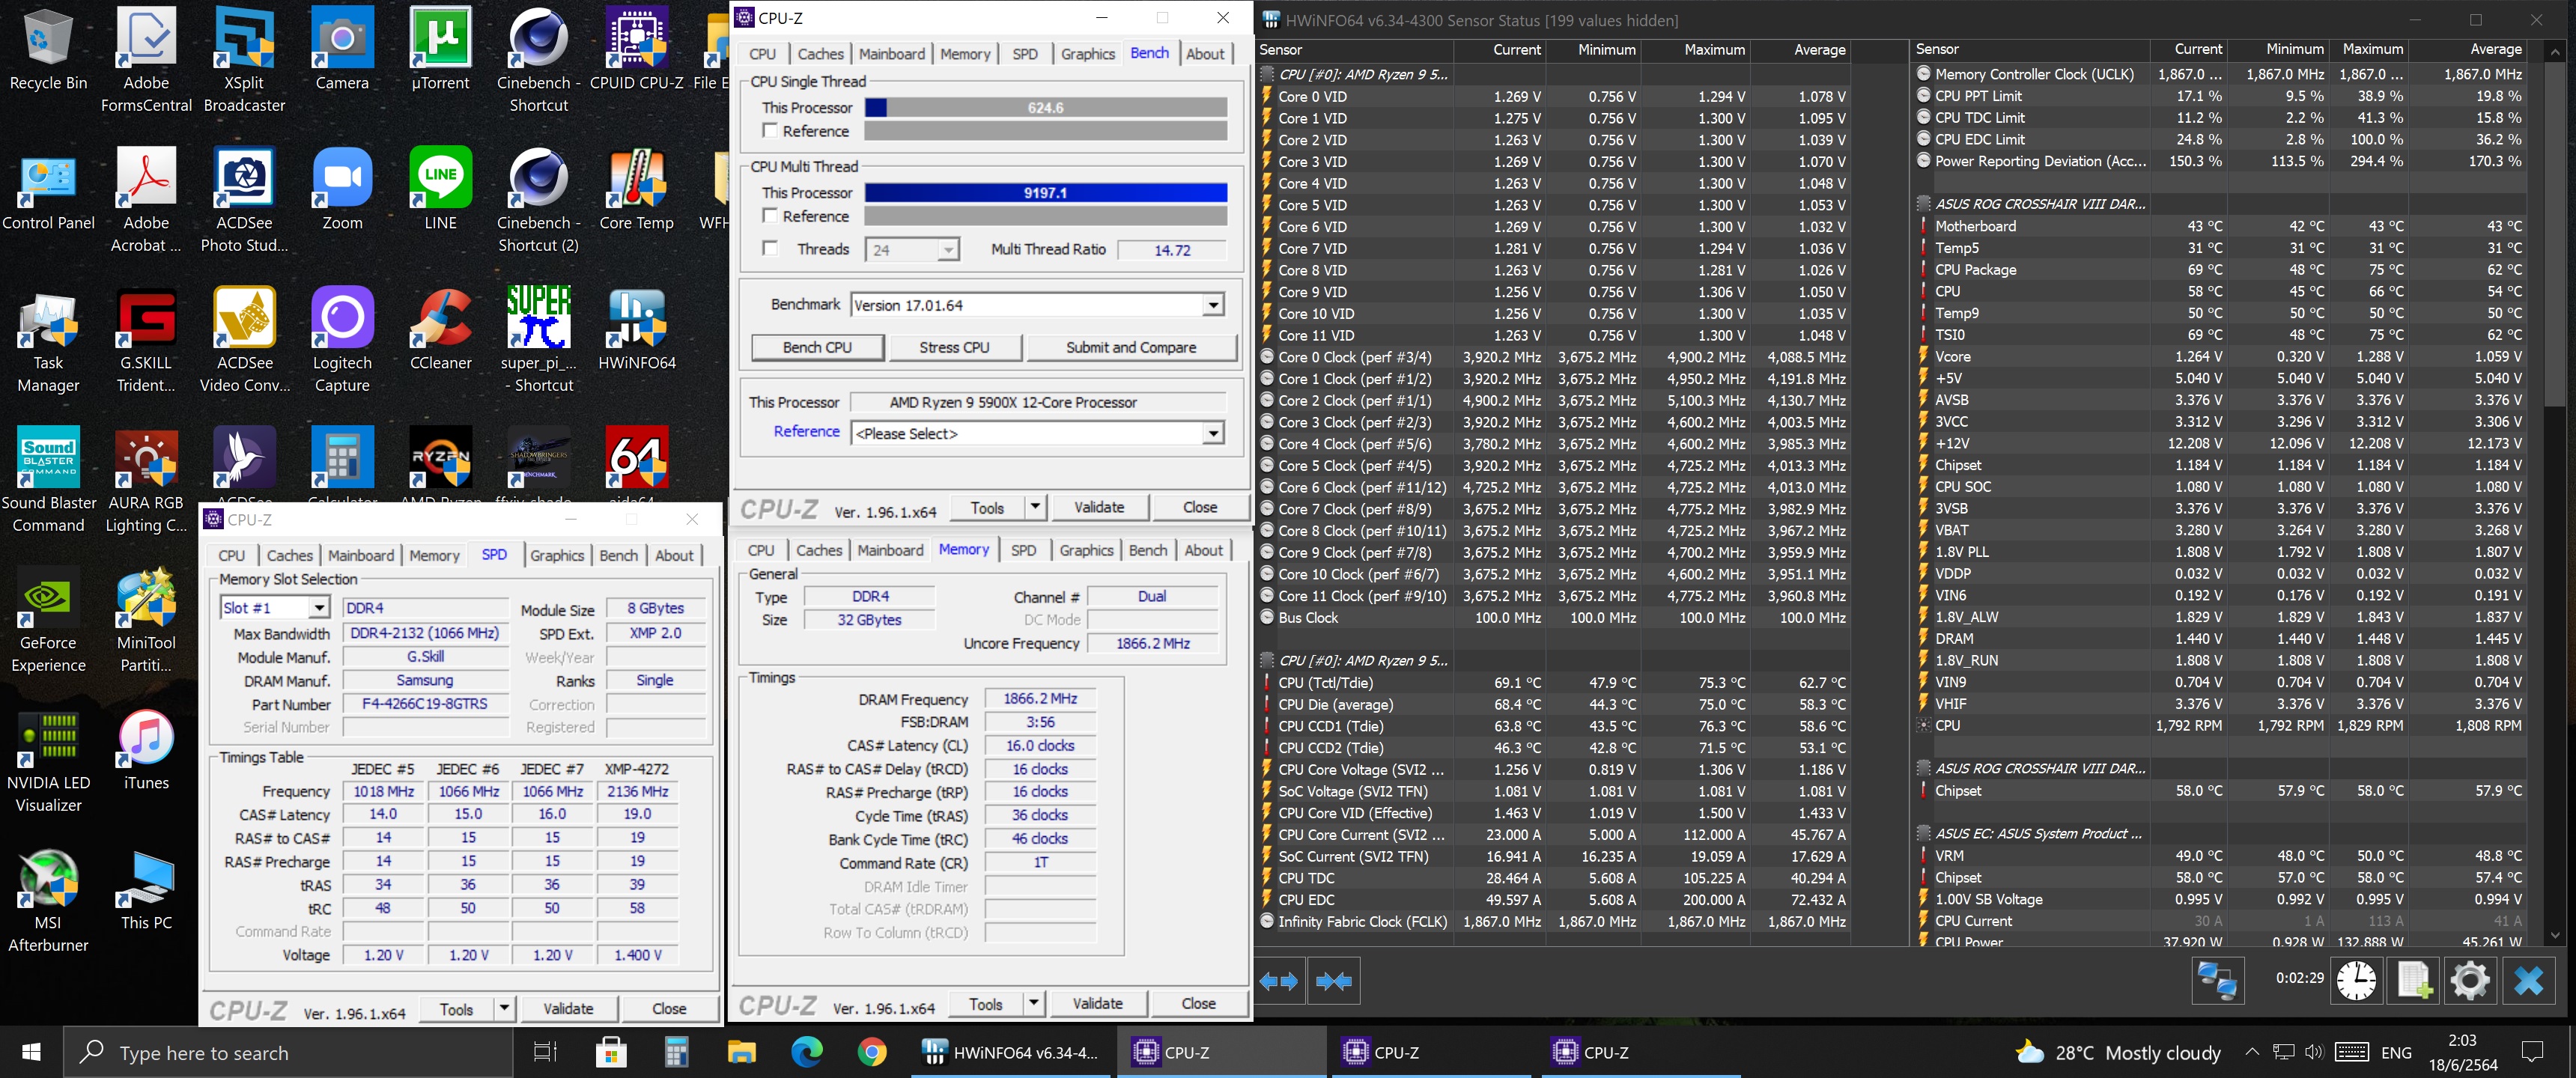Start logging with the sheet-plus icon
Screen dimensions: 2576x1078
2413,980
